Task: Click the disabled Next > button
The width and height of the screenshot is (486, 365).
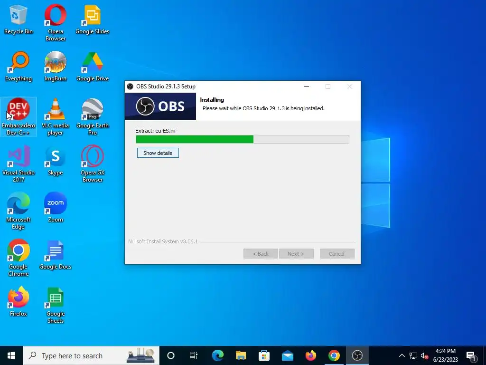Action: [x=296, y=254]
